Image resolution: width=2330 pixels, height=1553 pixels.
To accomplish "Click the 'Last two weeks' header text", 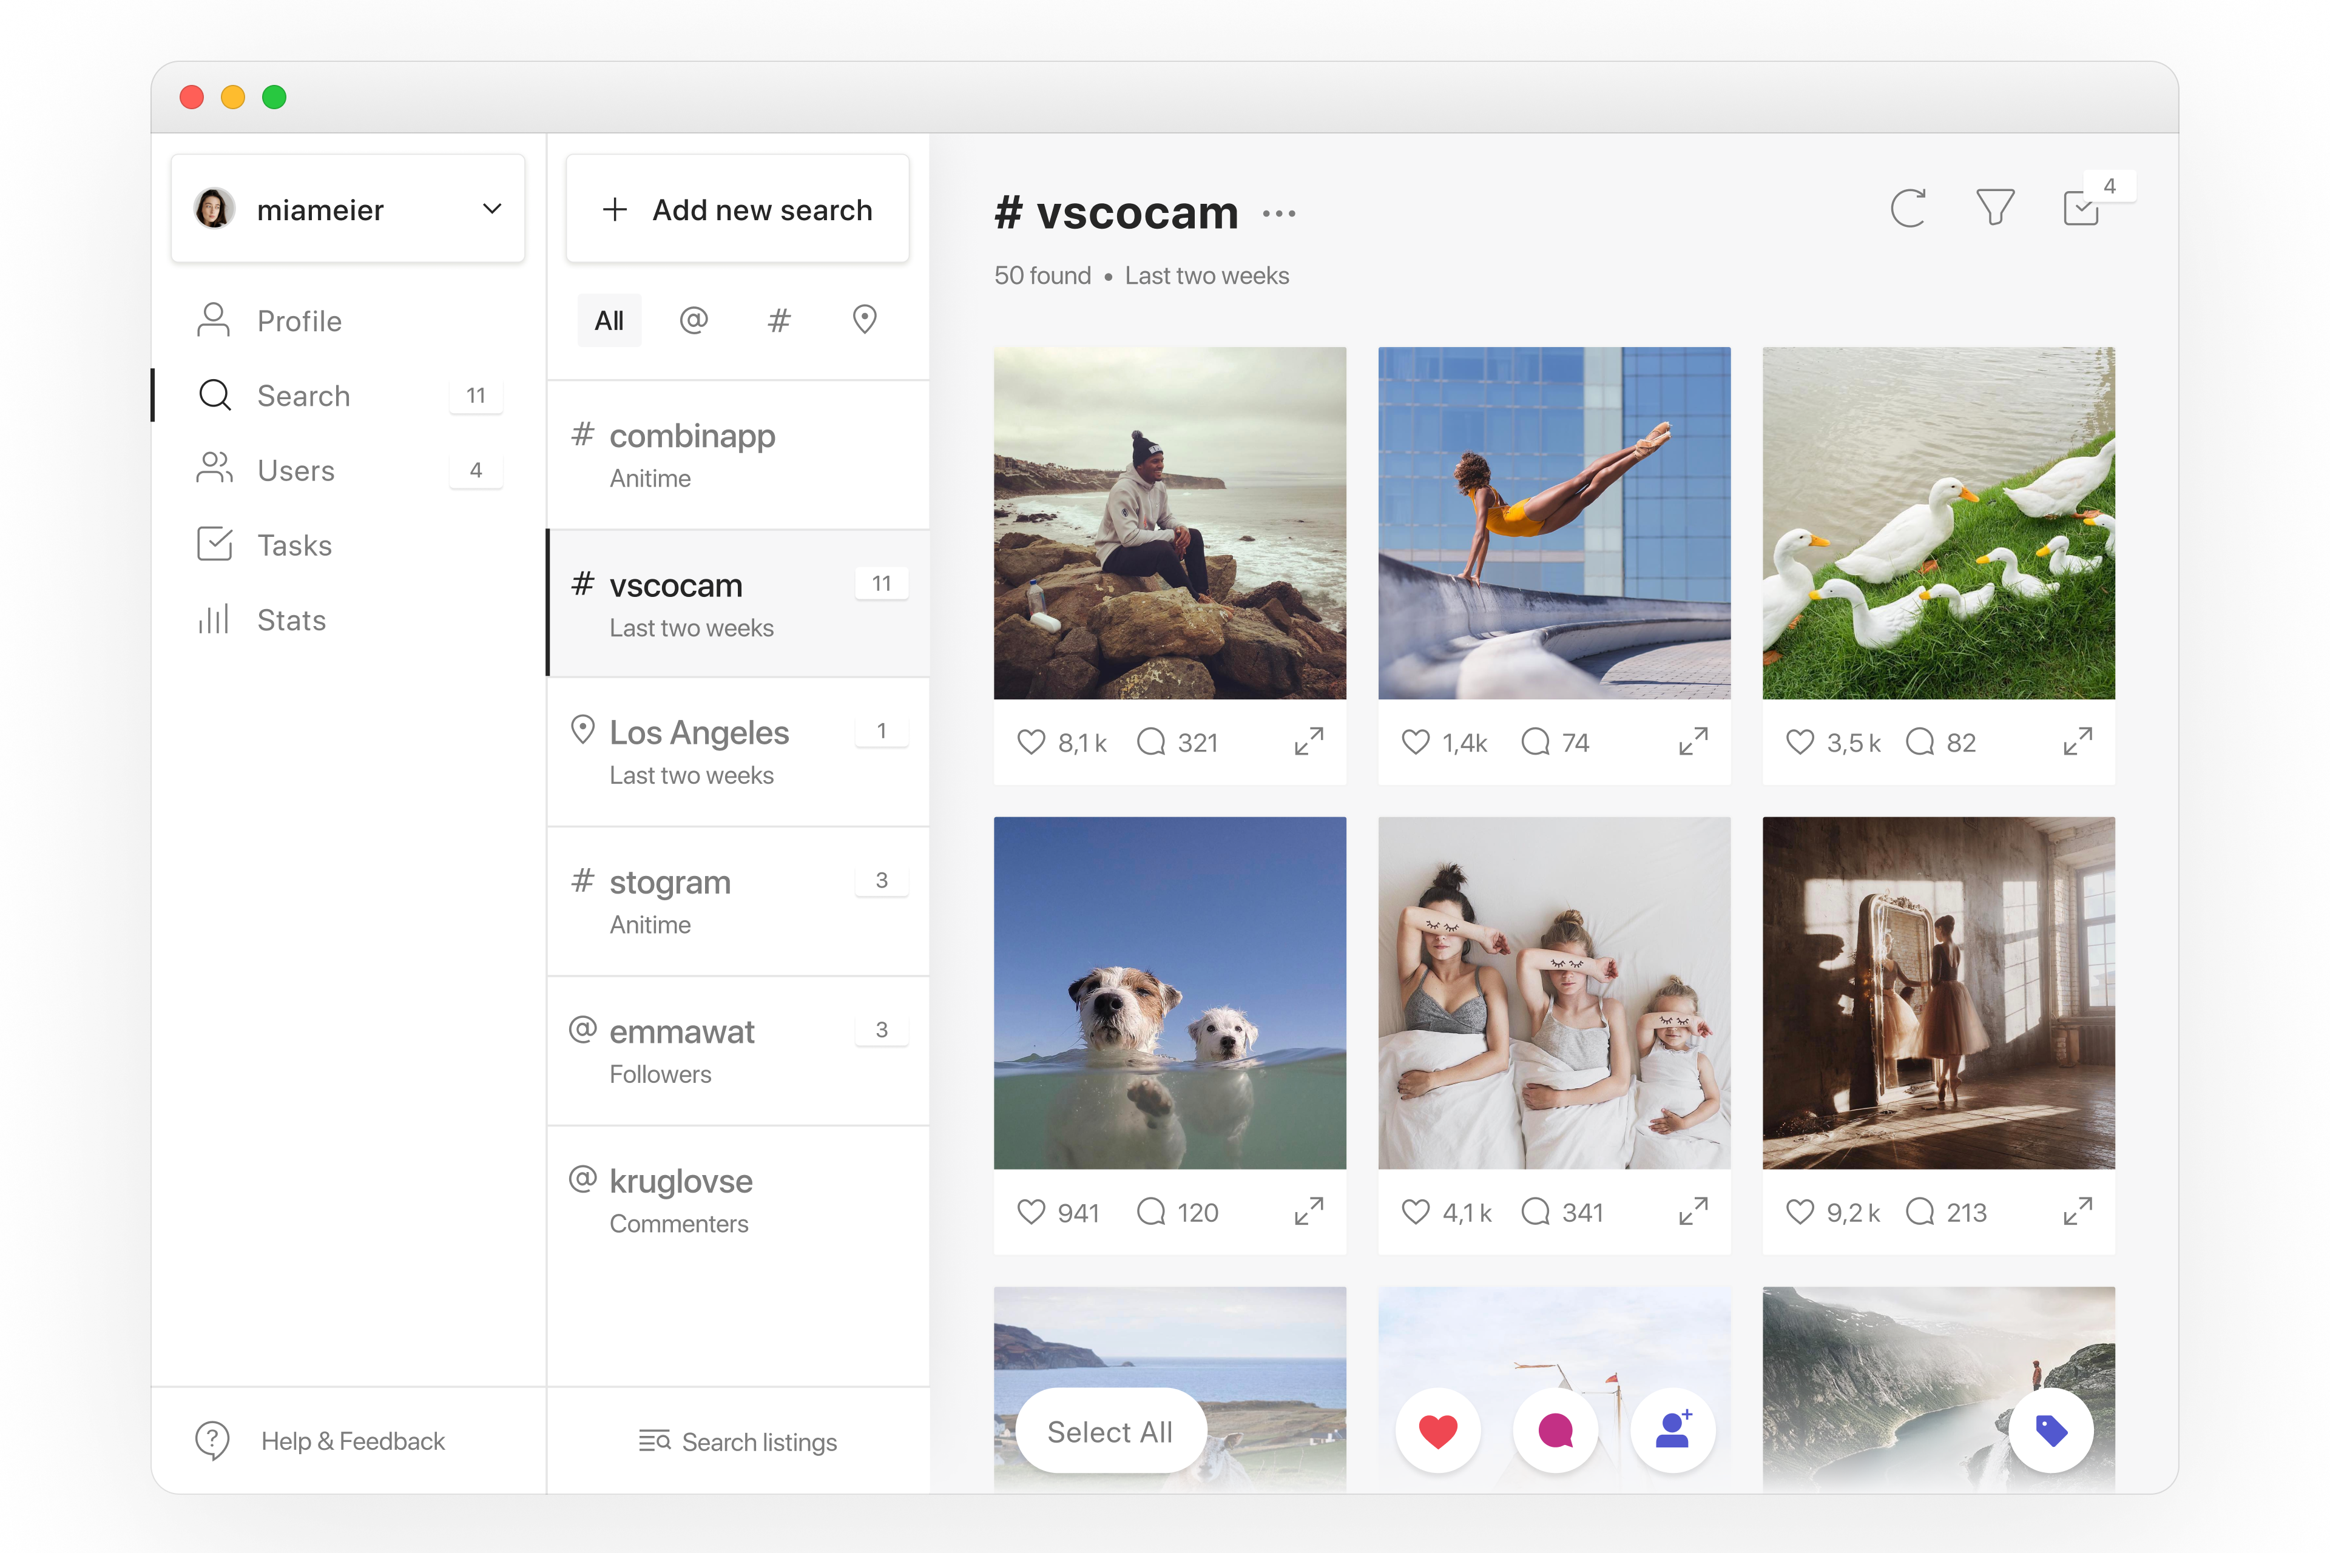I will pos(1207,275).
